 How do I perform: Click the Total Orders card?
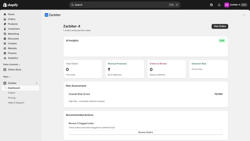(x=83, y=69)
